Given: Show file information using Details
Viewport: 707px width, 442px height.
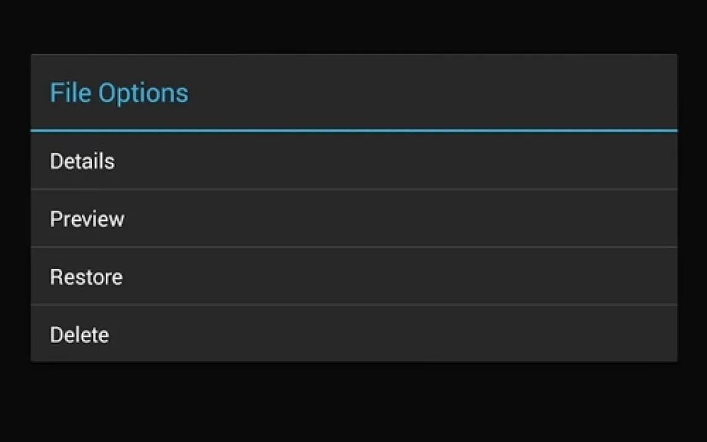Looking at the screenshot, I should point(82,161).
